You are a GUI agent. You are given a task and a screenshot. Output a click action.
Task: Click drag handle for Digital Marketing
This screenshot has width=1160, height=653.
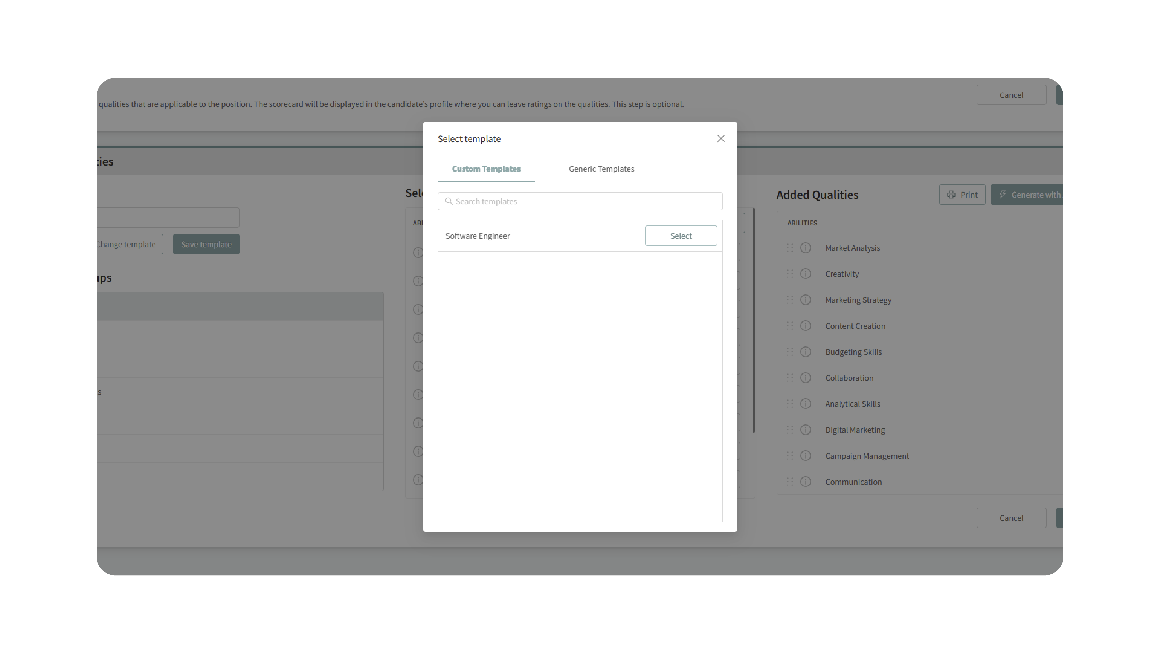click(x=789, y=430)
